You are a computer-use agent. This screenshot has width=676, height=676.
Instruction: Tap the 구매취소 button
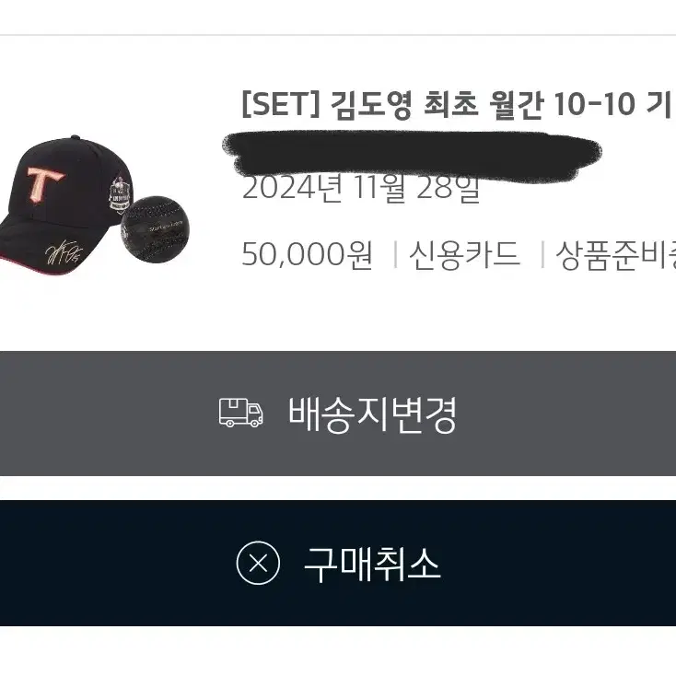point(338,563)
